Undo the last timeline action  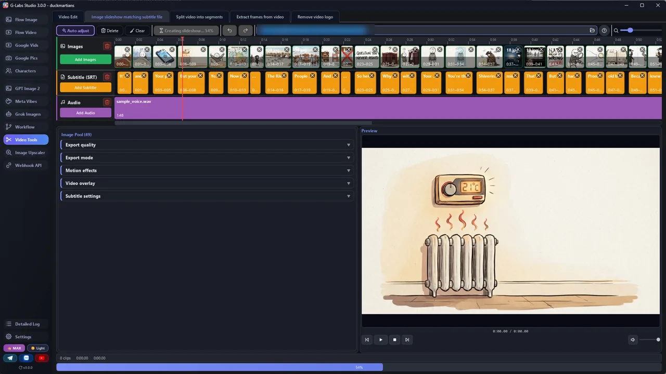click(x=229, y=31)
